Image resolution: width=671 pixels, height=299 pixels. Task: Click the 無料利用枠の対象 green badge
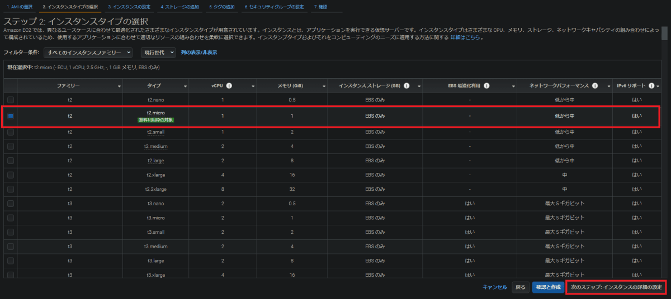click(x=156, y=119)
